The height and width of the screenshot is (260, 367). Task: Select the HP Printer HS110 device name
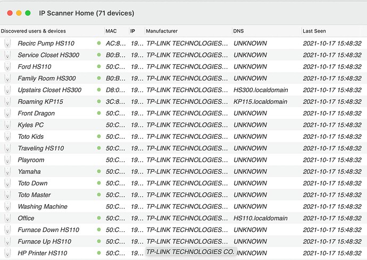click(43, 253)
